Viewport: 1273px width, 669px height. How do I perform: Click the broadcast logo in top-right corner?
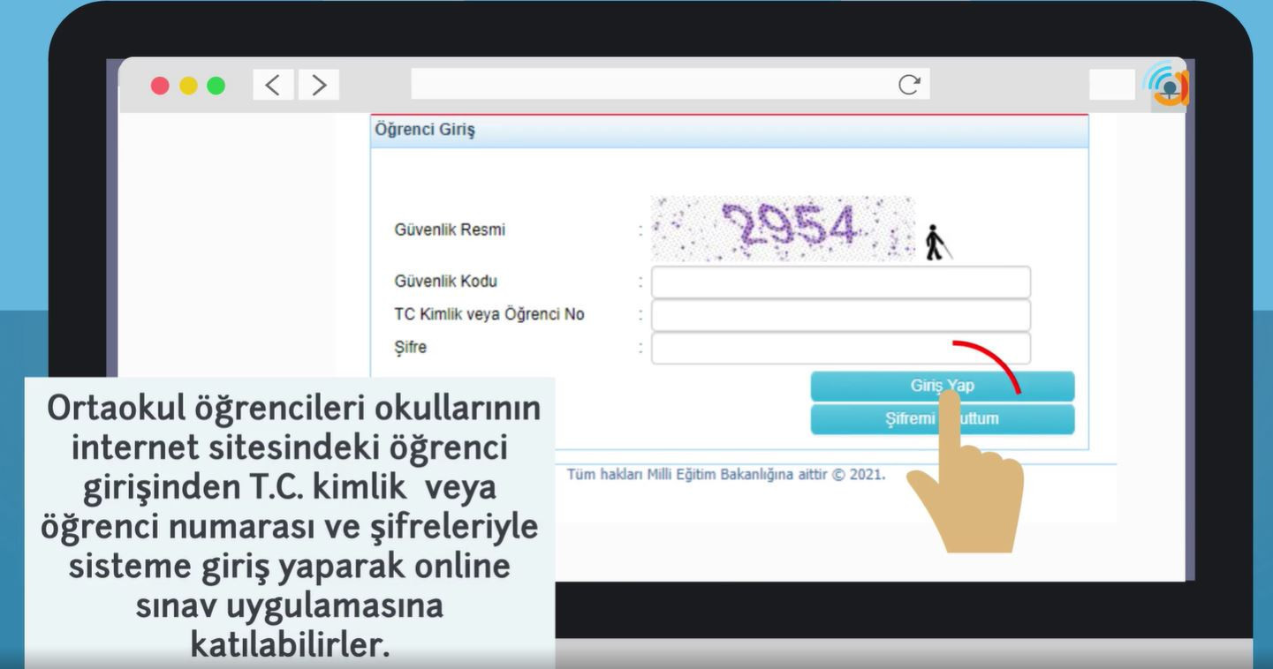tap(1169, 86)
